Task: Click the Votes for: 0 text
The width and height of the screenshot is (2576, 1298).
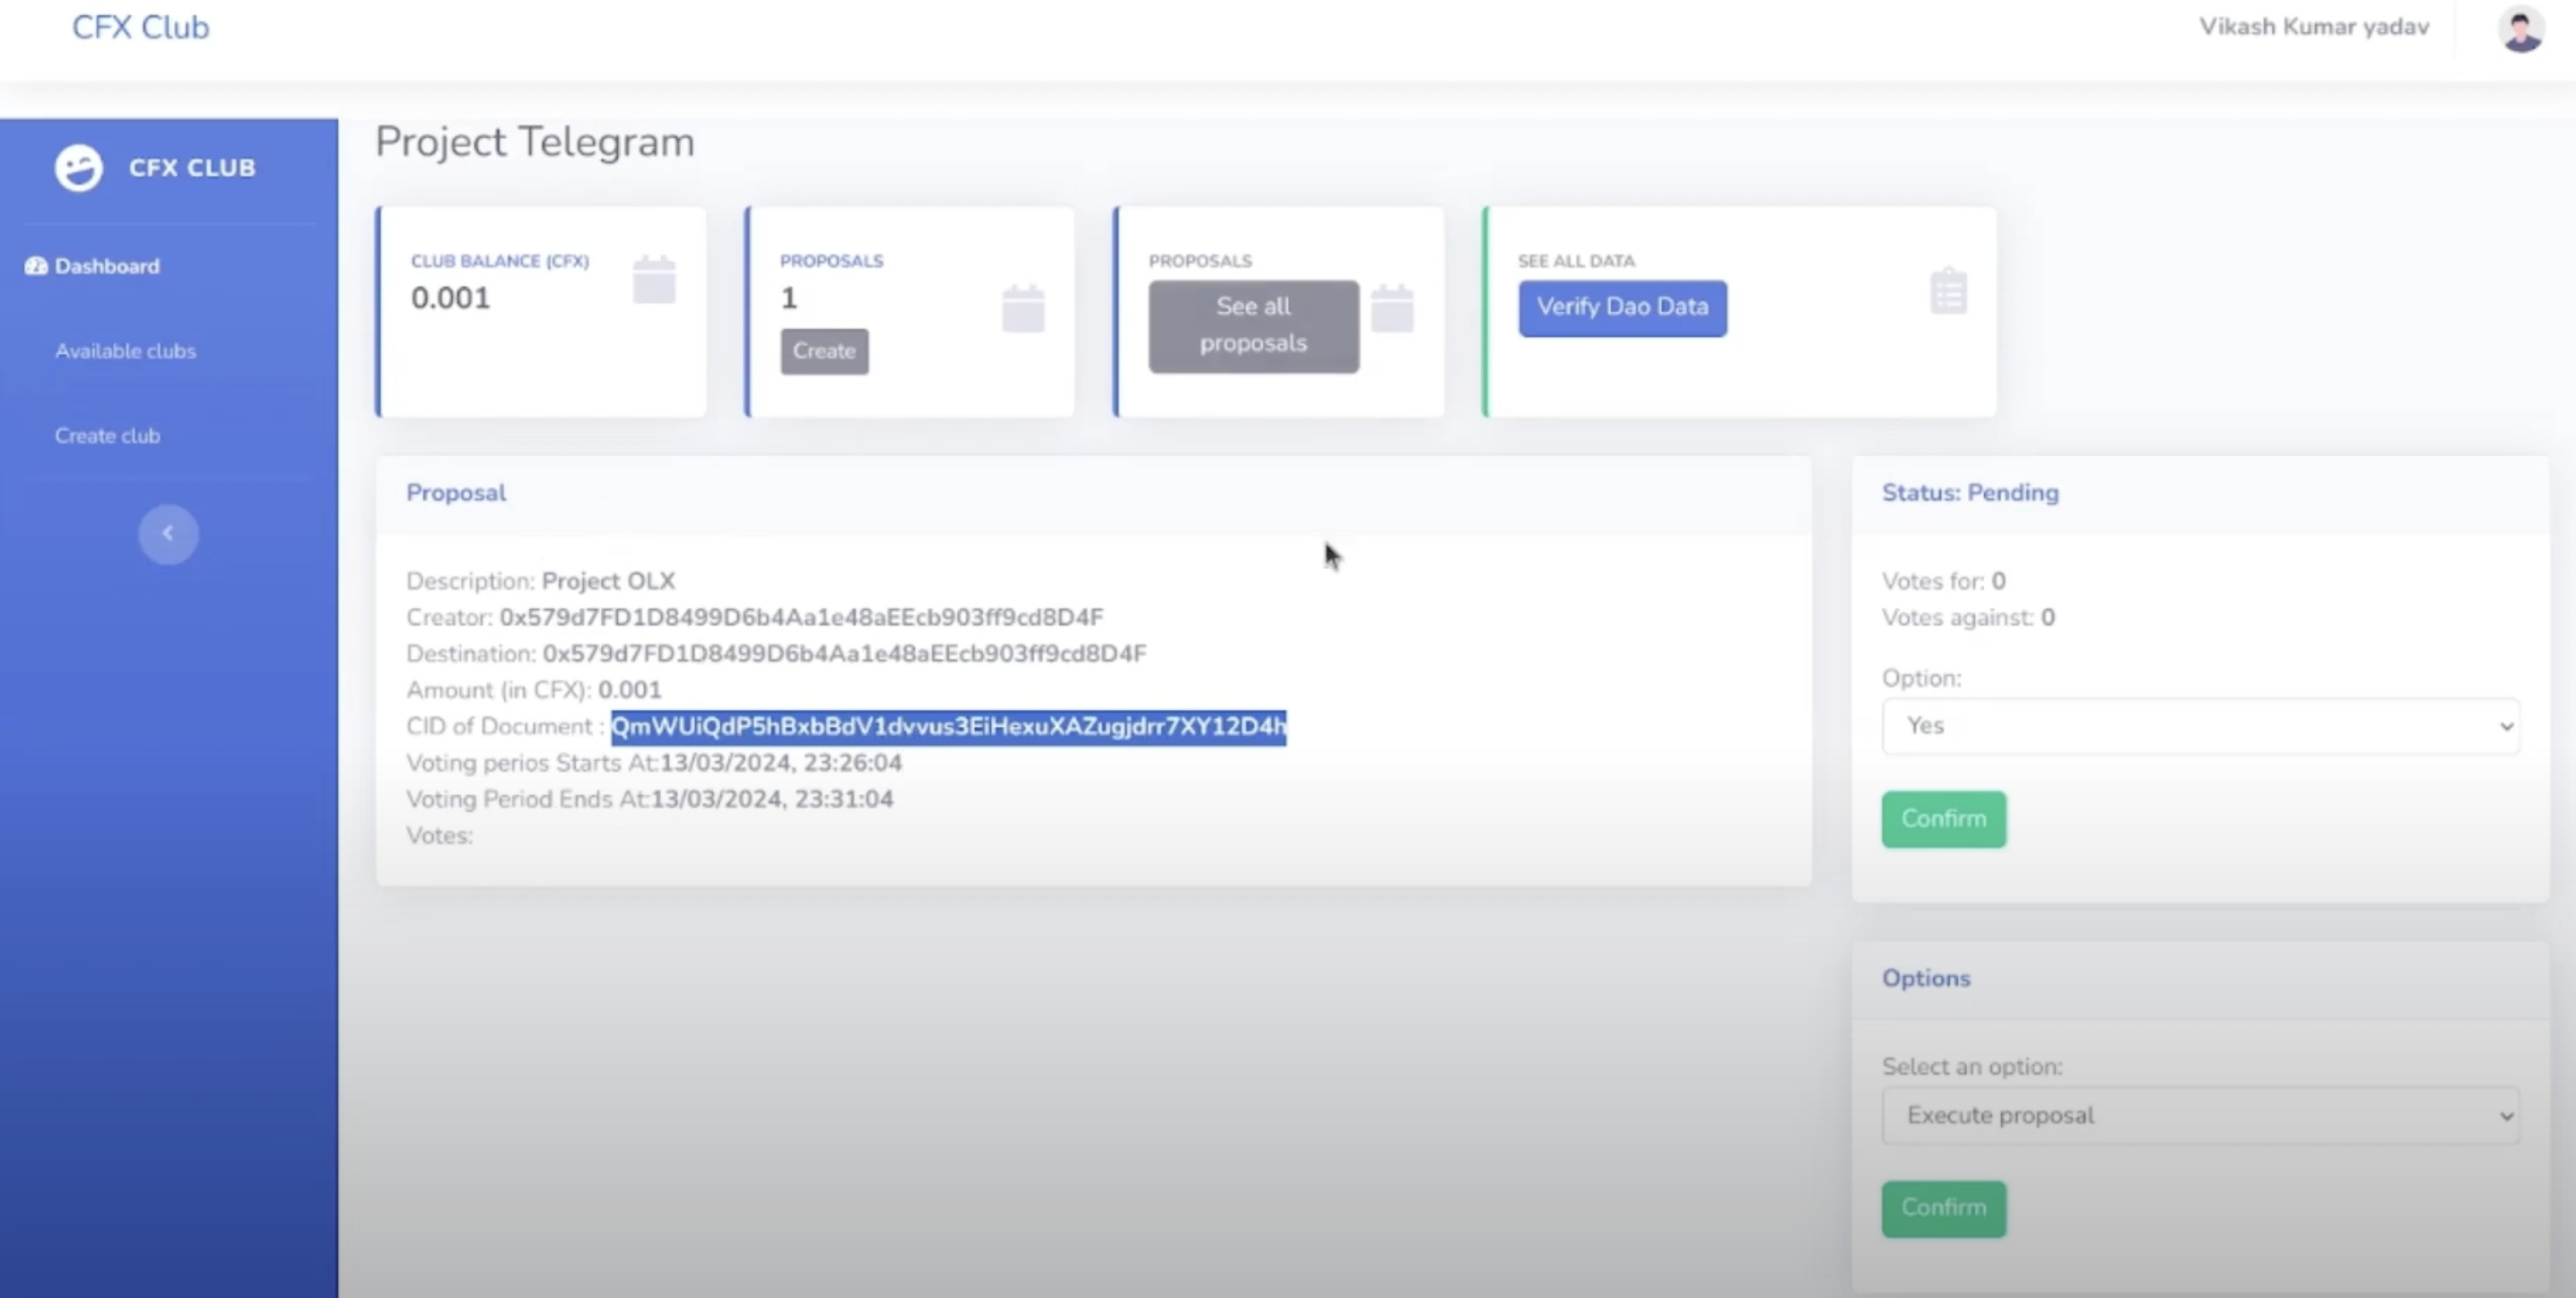Action: (1943, 582)
